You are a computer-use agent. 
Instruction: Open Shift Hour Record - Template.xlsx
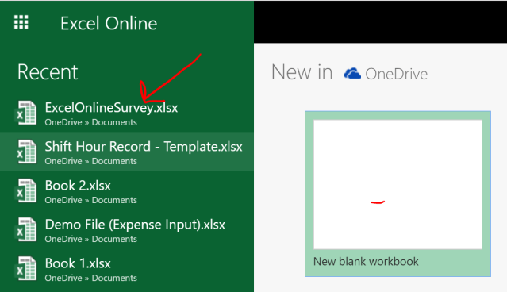click(x=144, y=147)
